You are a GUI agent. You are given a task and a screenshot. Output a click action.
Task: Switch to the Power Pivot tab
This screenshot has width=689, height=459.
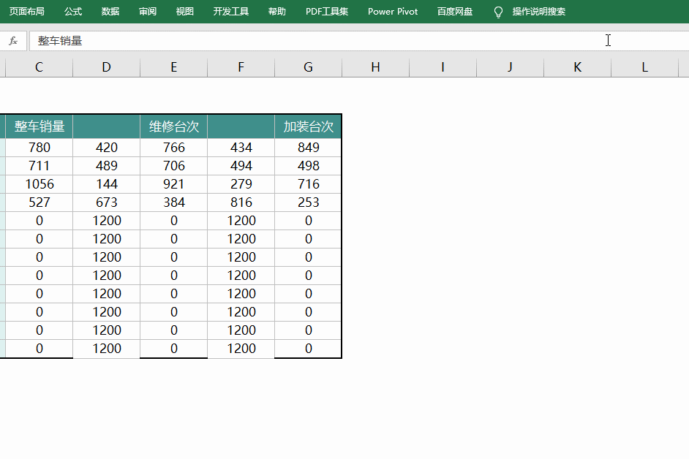coord(393,12)
